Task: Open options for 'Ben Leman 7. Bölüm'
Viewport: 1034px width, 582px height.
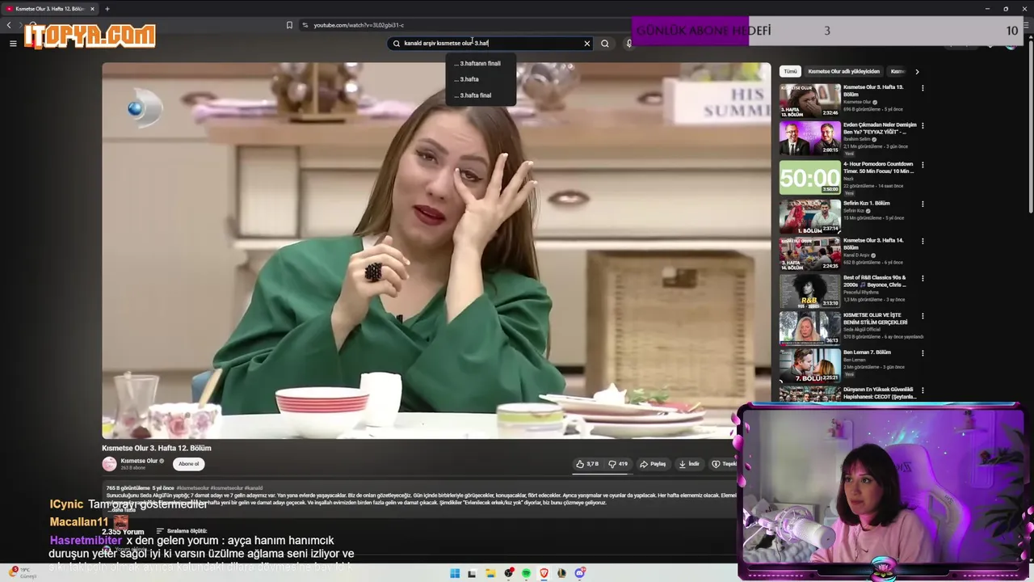Action: [923, 353]
